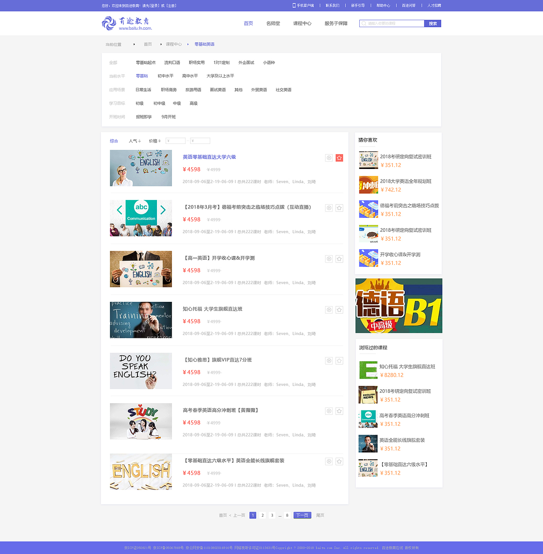Filter by 大学及以上水平 level
This screenshot has width=543, height=554.
[x=220, y=76]
